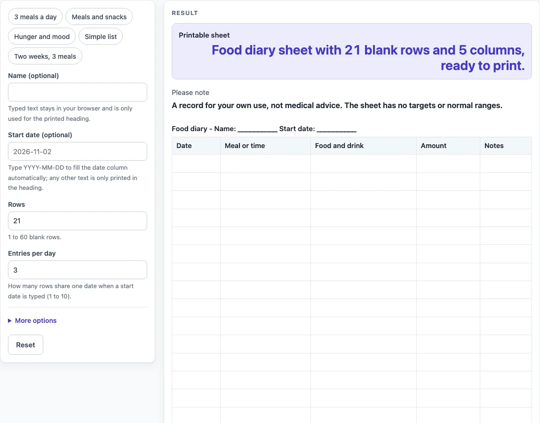Click the 'Amount' column header
This screenshot has width=540, height=423.
coord(448,146)
